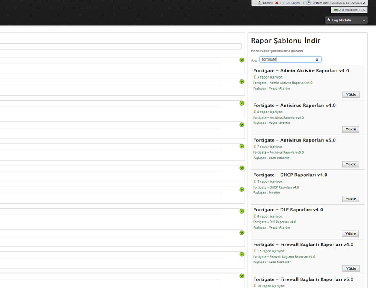Click the Disk Kullanımı : 1% text

click(x=351, y=10)
